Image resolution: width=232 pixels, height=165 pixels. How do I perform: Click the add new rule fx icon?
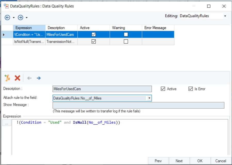click(7, 78)
